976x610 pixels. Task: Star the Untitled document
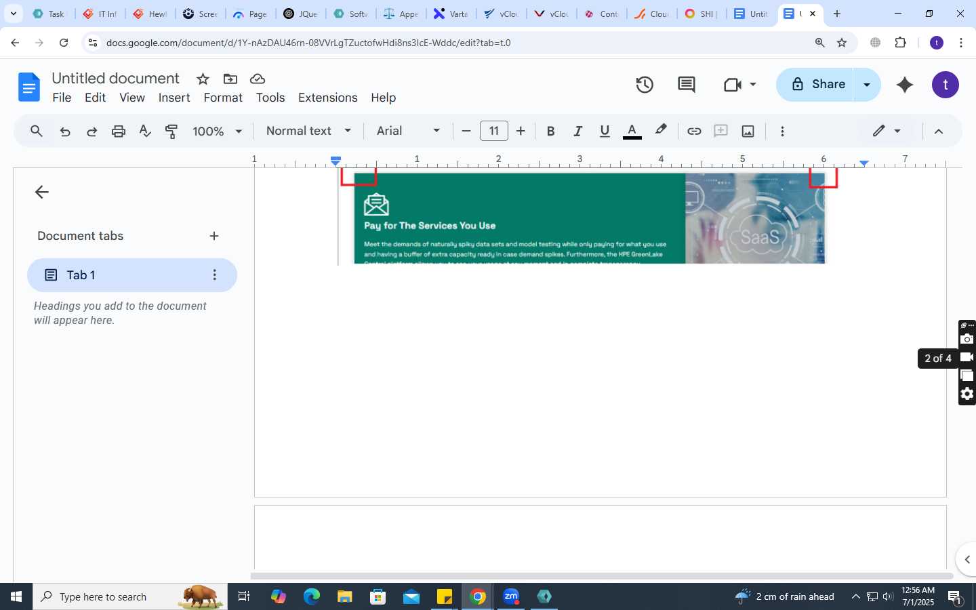[203, 79]
